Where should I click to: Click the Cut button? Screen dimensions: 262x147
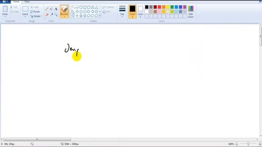(x=14, y=7)
